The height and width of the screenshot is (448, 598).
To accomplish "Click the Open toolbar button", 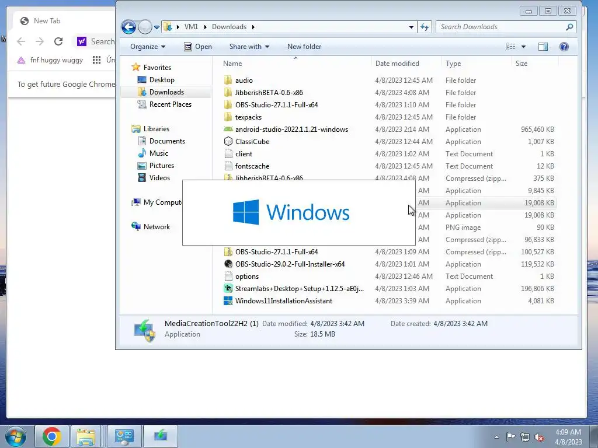I will coord(198,47).
